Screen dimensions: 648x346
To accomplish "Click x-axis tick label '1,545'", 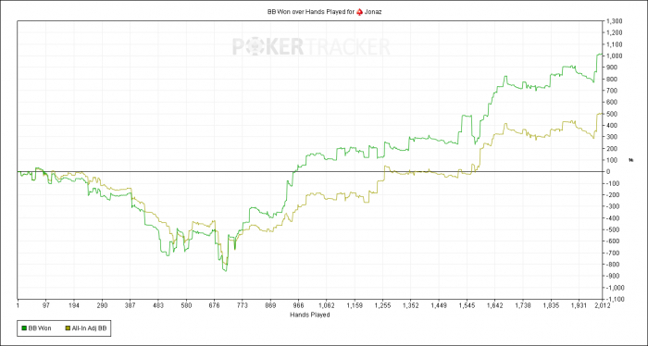I will (x=467, y=306).
